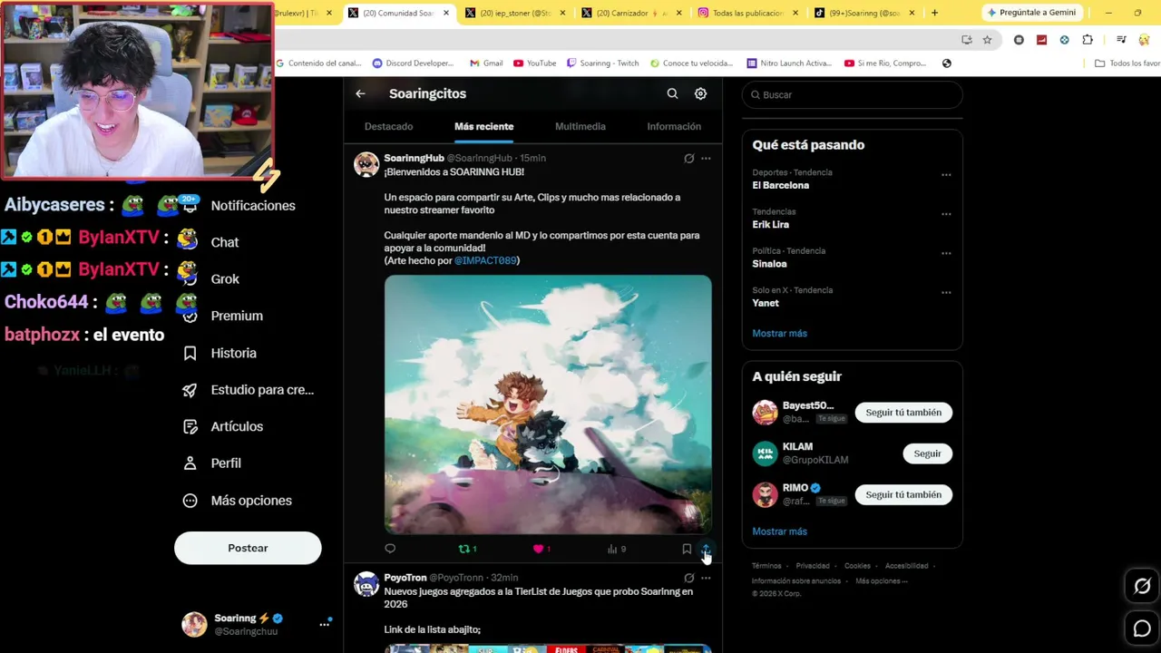Open options for Sinaloa trend

tap(946, 253)
